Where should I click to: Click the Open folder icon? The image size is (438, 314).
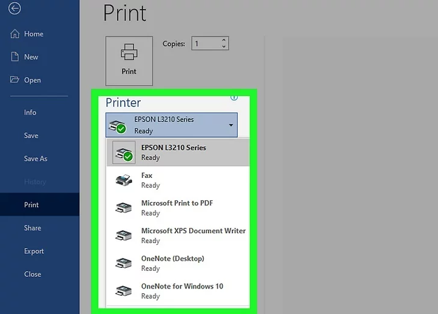click(15, 80)
